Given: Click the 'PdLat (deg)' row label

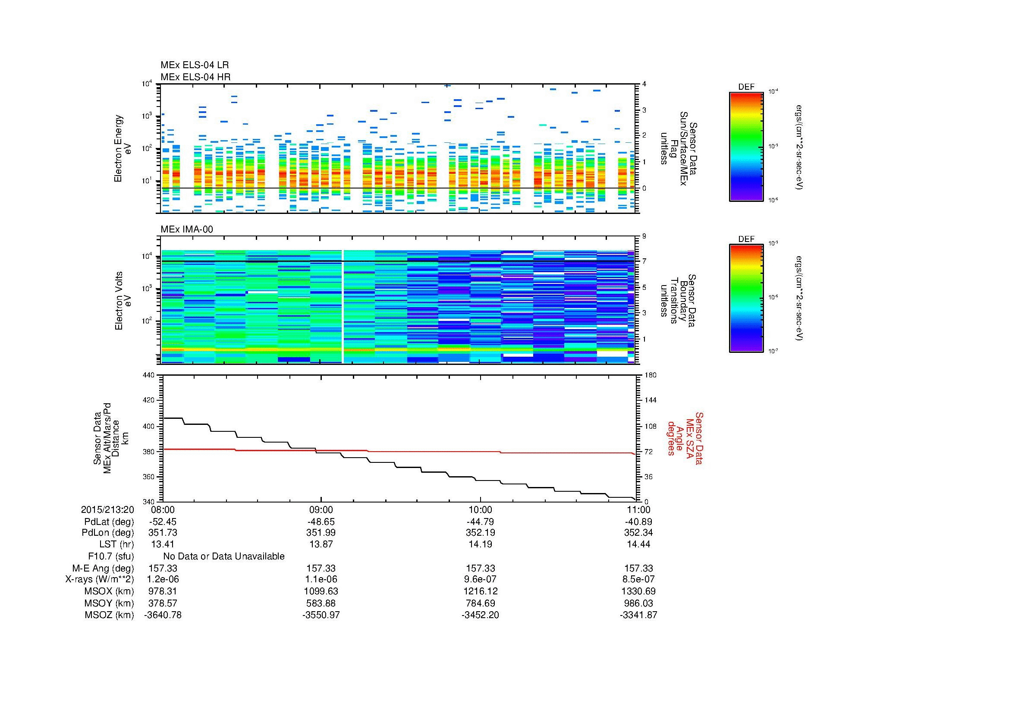Looking at the screenshot, I should tap(109, 522).
